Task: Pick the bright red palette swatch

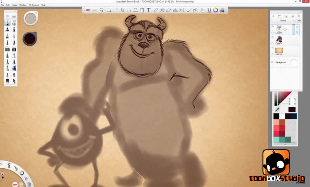Action: (282, 128)
